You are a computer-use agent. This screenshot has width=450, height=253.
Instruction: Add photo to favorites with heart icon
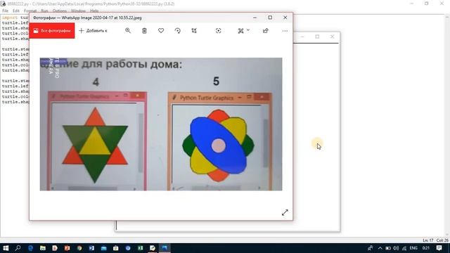pos(161,31)
